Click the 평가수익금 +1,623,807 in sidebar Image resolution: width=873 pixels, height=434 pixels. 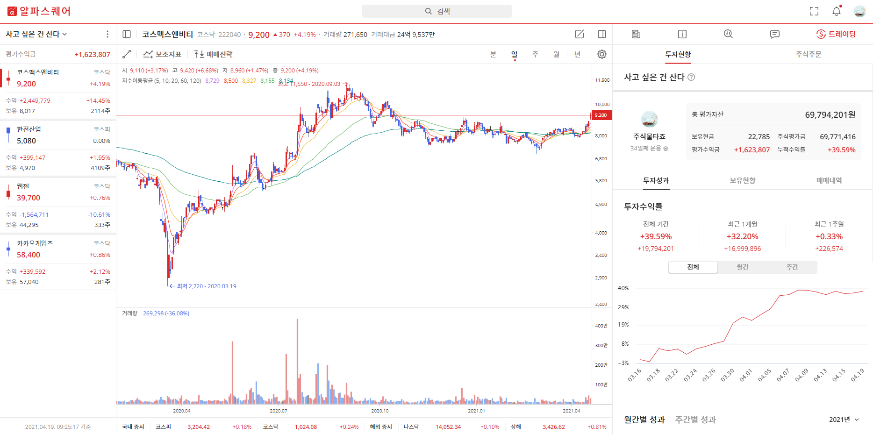pyautogui.click(x=92, y=55)
